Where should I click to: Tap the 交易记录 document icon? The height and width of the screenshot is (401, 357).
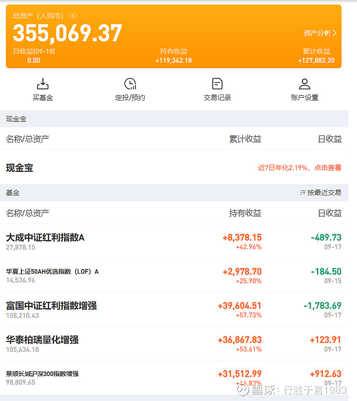(x=217, y=84)
